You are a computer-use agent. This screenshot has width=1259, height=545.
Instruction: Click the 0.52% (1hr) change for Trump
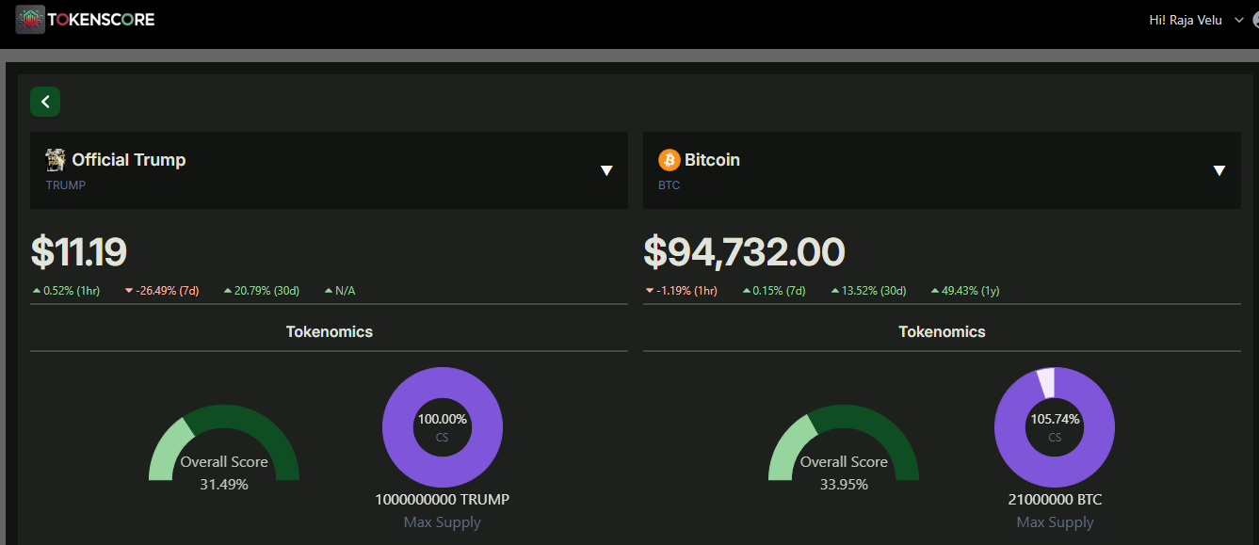point(66,291)
